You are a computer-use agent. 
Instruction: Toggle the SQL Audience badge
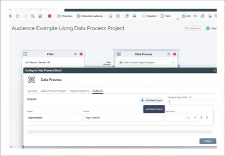(x=192, y=28)
